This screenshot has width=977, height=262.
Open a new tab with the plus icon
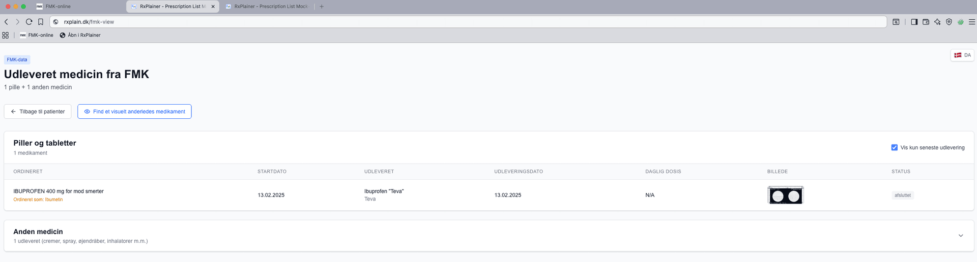point(322,7)
